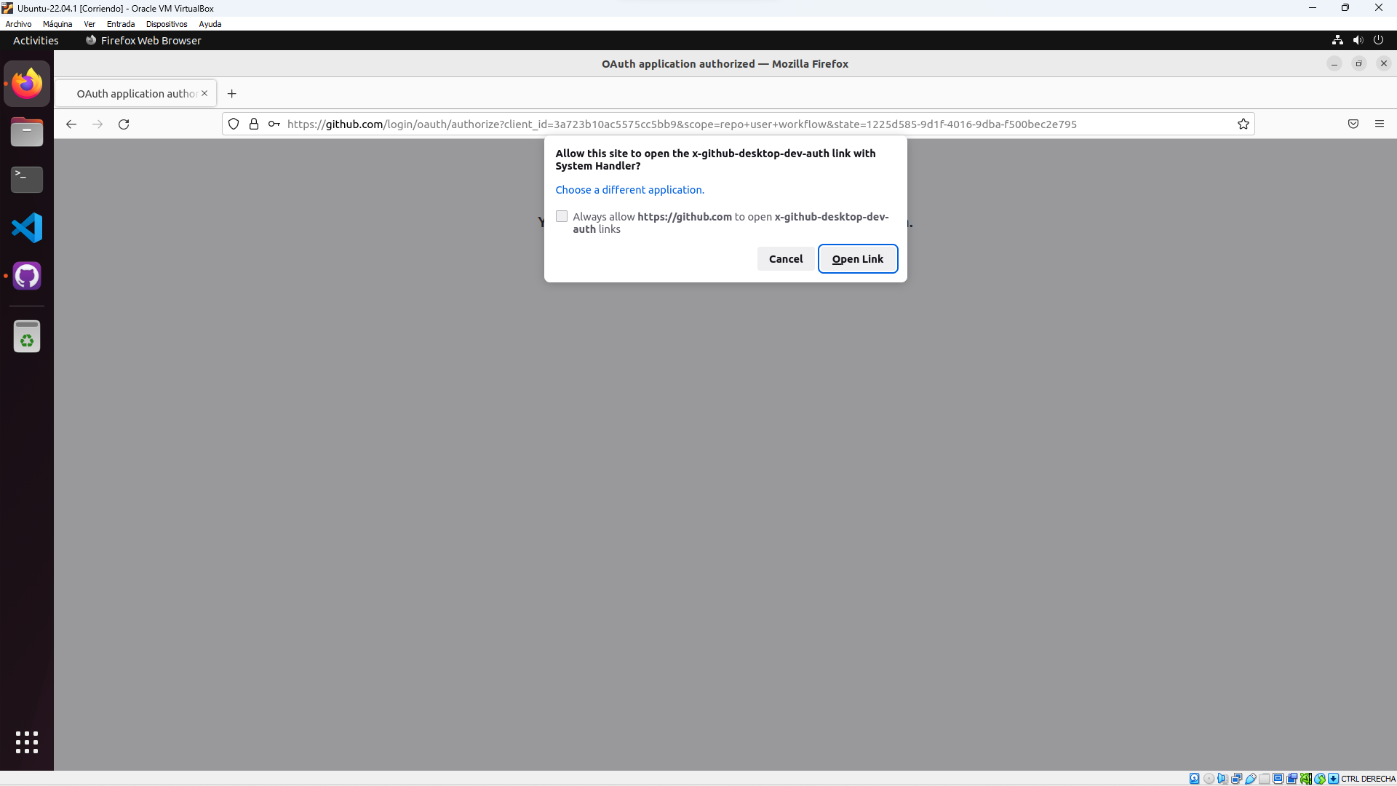Show Applications grid in the dock

[27, 742]
